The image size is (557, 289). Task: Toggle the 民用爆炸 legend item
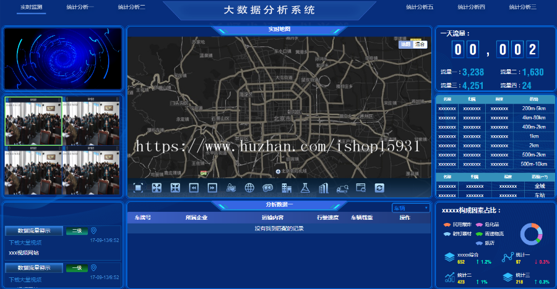[458, 225]
